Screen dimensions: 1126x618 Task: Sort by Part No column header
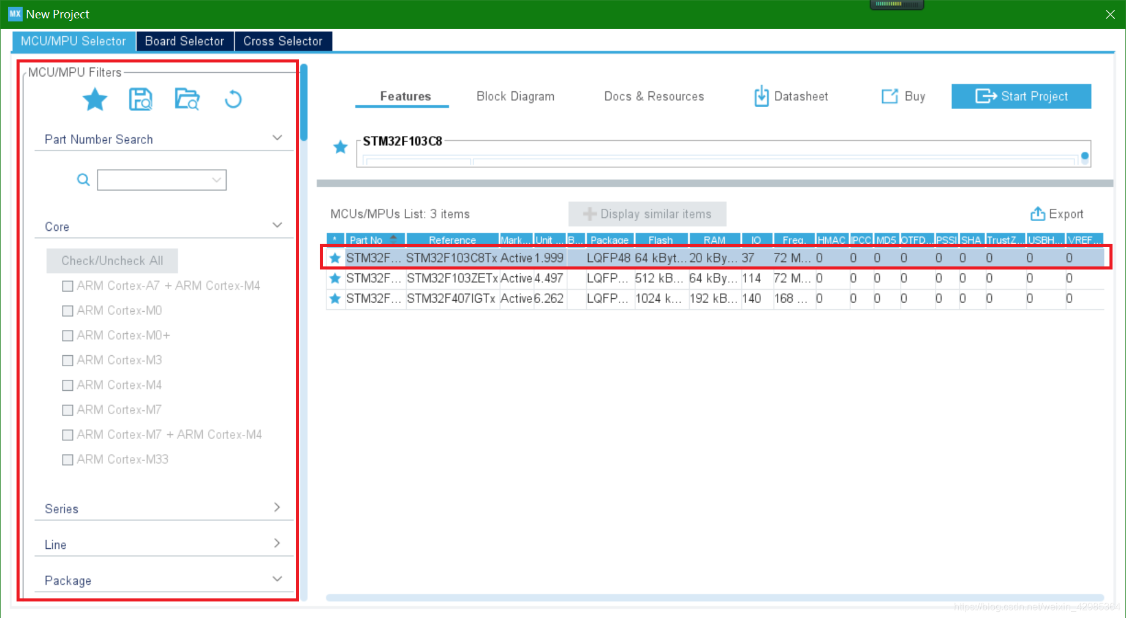tap(375, 239)
